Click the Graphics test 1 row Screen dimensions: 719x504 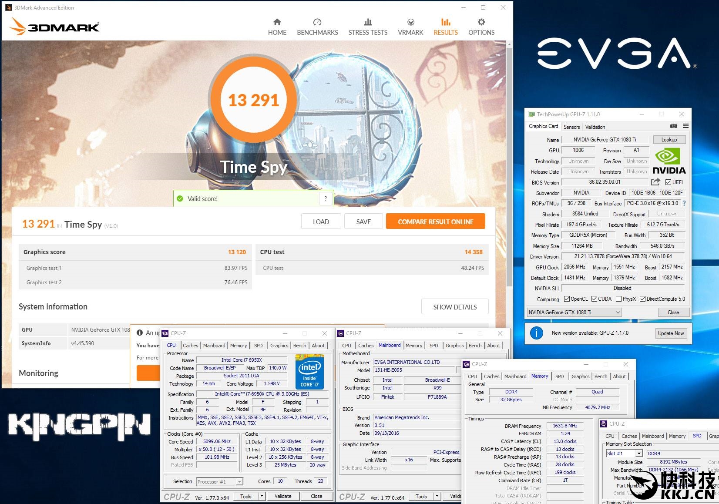pos(135,268)
